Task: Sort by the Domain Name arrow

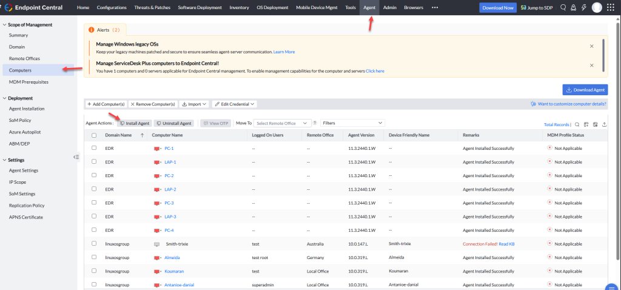Action: [142, 135]
